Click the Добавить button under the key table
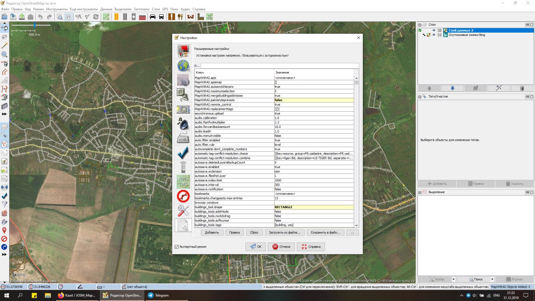The width and height of the screenshot is (535, 301). [x=212, y=232]
